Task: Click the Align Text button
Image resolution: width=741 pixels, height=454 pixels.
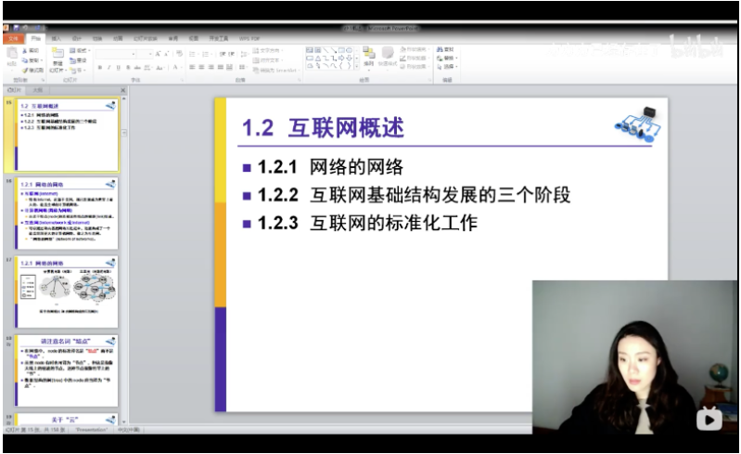Action: click(267, 60)
